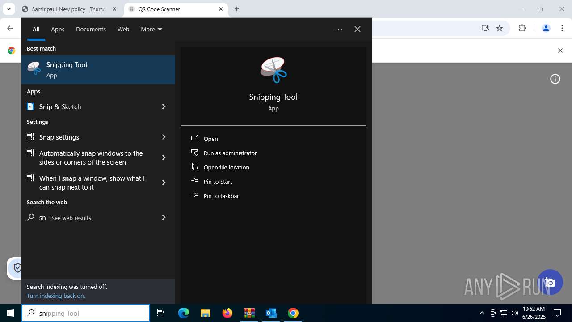Image resolution: width=572 pixels, height=322 pixels.
Task: Switch to Samir.paul_New policy Chrome tab
Action: pyautogui.click(x=69, y=9)
